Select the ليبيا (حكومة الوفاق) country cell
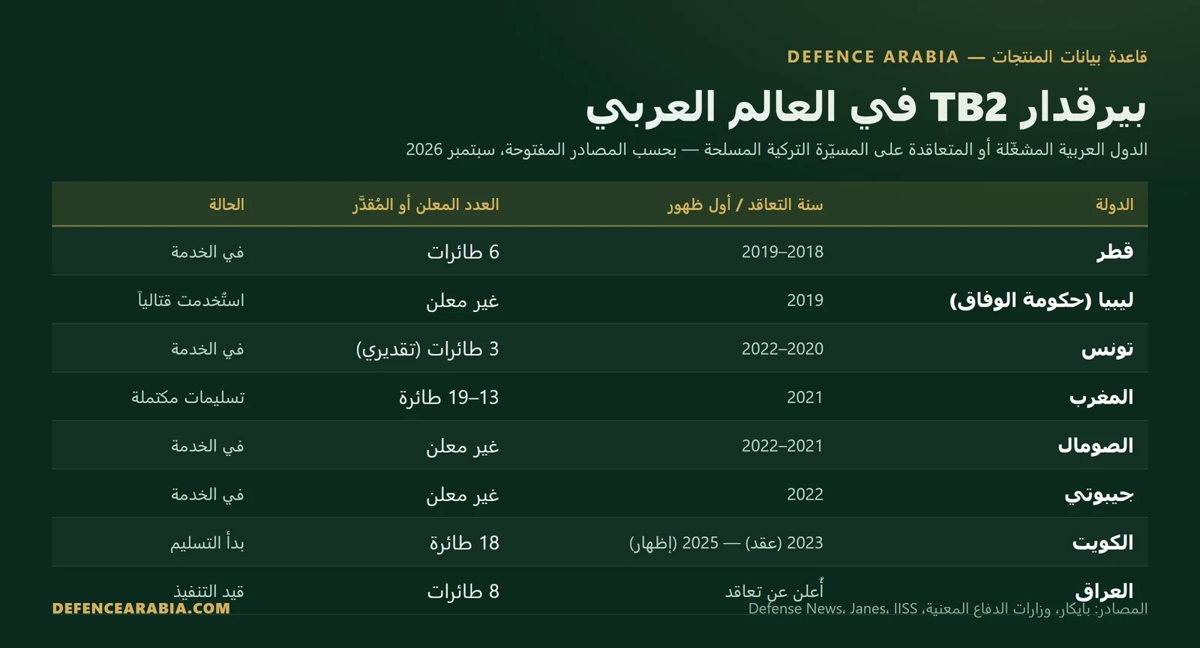Image resolution: width=1200 pixels, height=648 pixels. pos(1042,300)
